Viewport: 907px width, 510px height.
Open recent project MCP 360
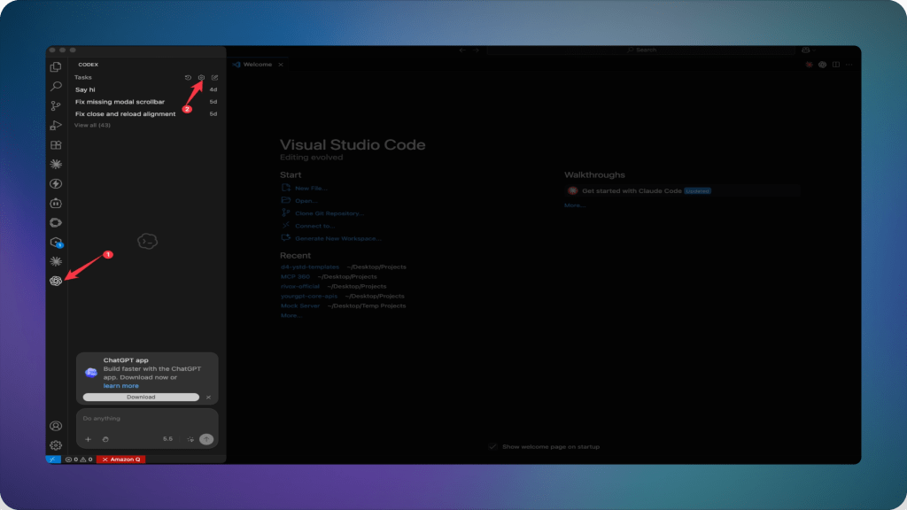295,277
